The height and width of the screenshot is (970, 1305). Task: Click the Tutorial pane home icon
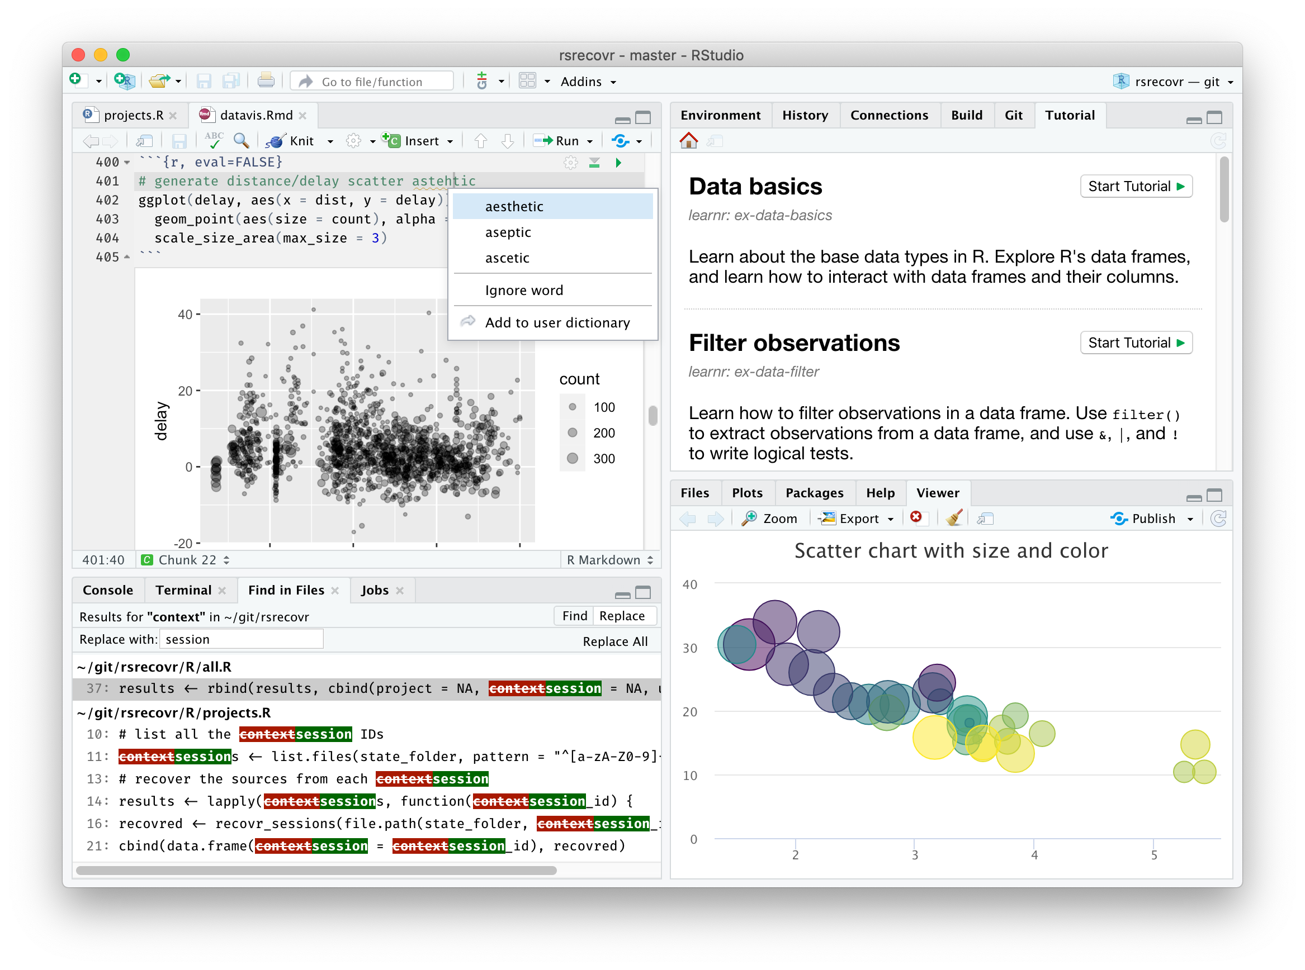point(689,141)
